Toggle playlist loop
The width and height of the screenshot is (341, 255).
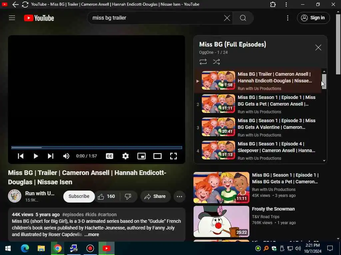203,62
